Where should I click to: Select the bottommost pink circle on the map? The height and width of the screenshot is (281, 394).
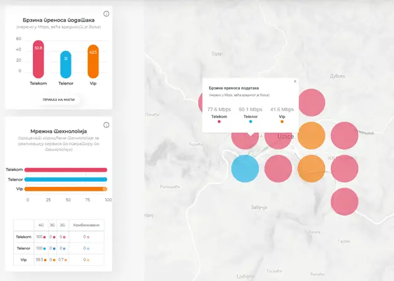point(344,201)
